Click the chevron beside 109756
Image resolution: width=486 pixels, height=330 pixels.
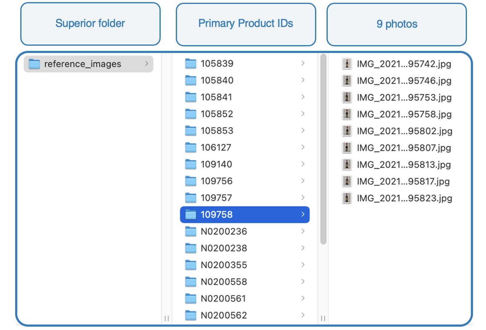(303, 181)
